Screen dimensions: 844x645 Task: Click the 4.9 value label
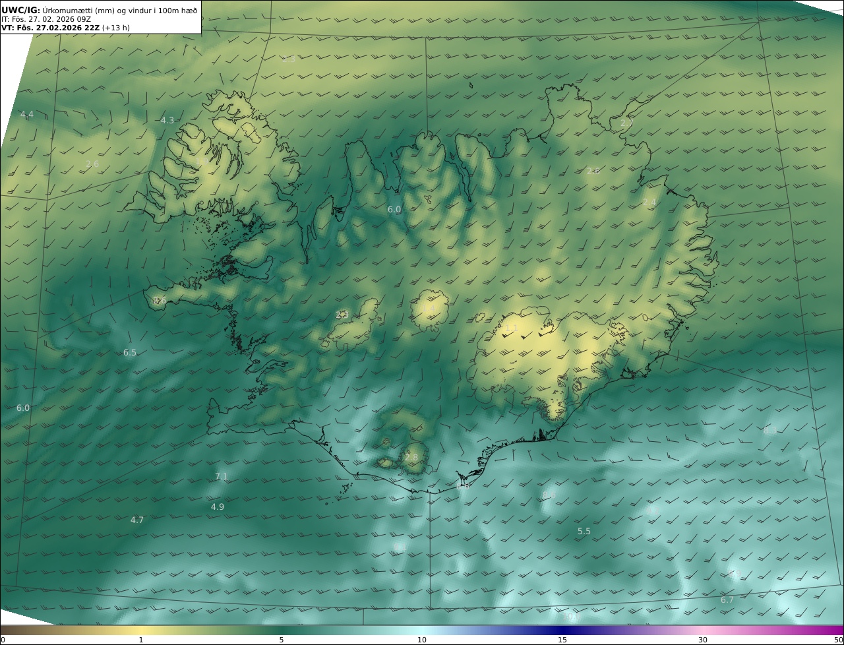[218, 507]
